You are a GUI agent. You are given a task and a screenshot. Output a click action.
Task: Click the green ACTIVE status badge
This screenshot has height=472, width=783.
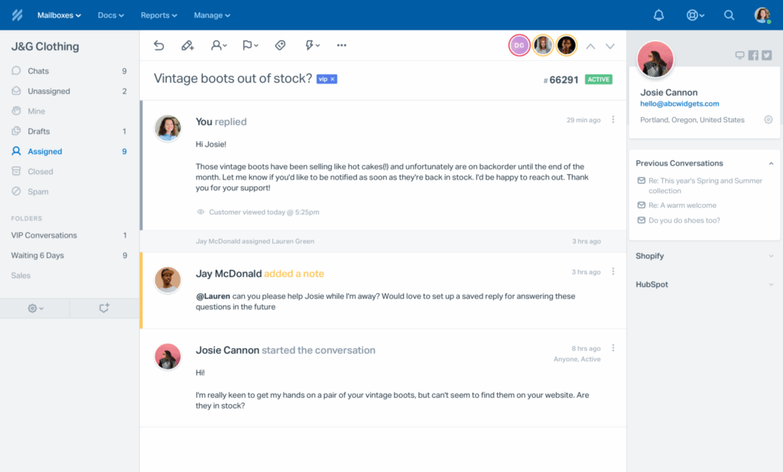[x=598, y=79]
